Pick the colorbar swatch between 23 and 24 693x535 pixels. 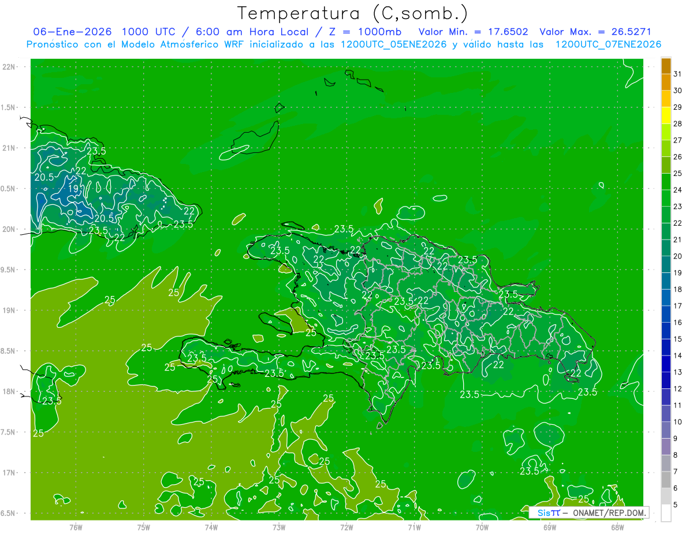point(666,199)
